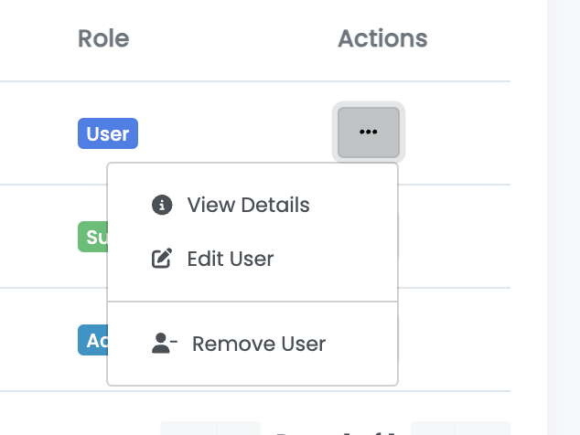Image resolution: width=580 pixels, height=435 pixels.
Task: Click the person-minus icon beside Remove User
Action: tap(164, 344)
